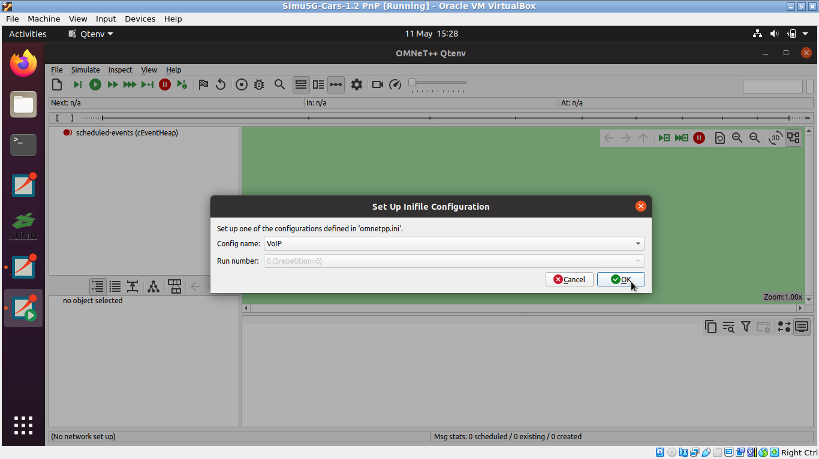819x459 pixels.
Task: Click the log filter funnel icon
Action: [746, 327]
